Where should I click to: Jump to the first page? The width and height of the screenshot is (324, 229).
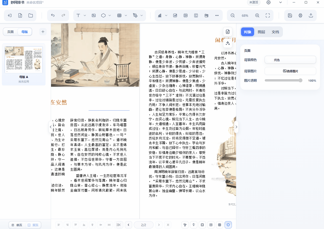pyautogui.click(x=119, y=225)
